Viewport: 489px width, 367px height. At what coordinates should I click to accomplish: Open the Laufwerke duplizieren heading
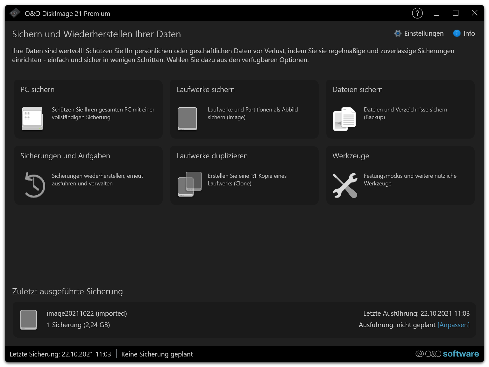pos(212,156)
